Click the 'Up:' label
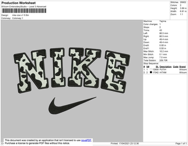The width and height of the screenshot is (188, 146). click(145, 39)
